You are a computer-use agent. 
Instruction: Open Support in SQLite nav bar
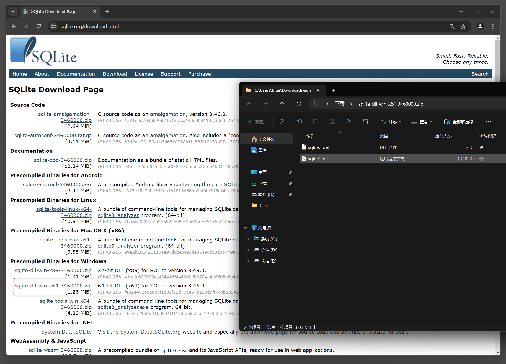click(x=171, y=74)
